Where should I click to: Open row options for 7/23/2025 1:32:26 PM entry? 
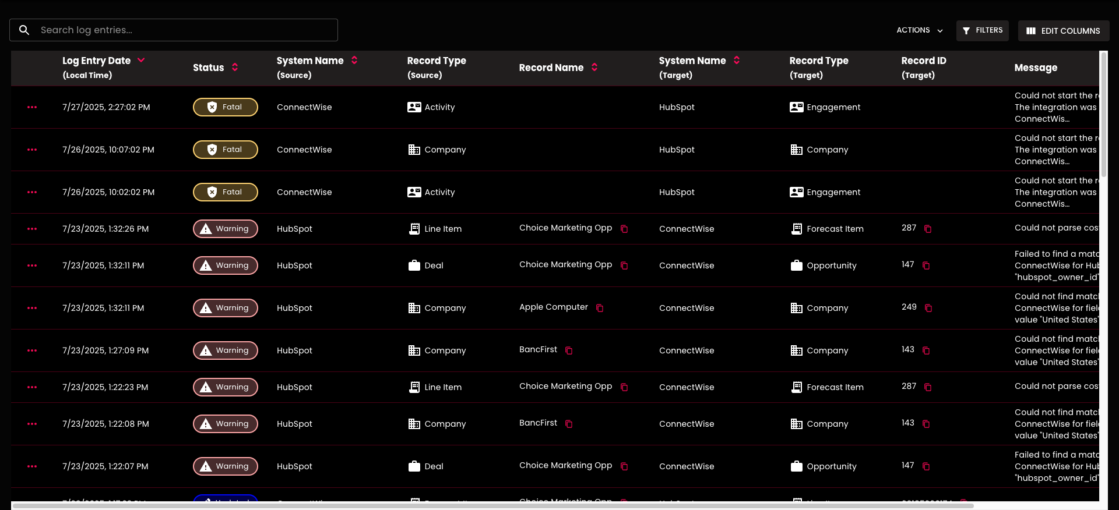(32, 229)
